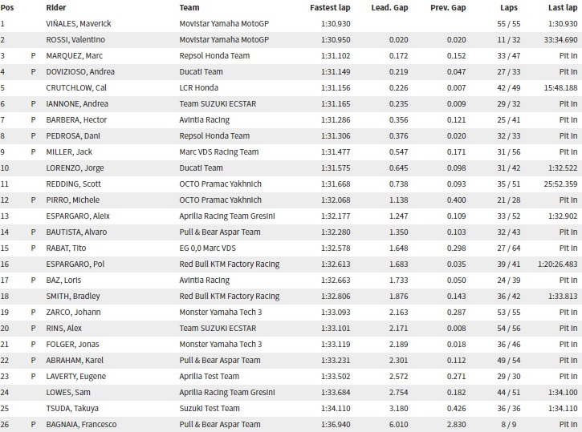Click the P marker beside DOVIZIOSO
Image resolution: width=582 pixels, height=432 pixels.
point(33,71)
